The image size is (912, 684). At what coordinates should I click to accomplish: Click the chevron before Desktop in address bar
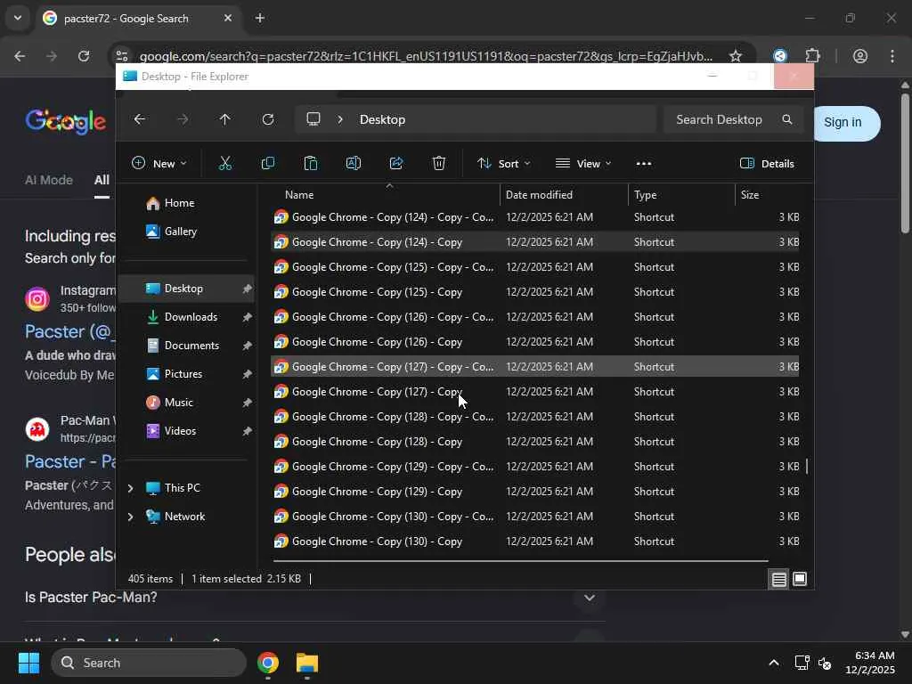click(x=340, y=119)
